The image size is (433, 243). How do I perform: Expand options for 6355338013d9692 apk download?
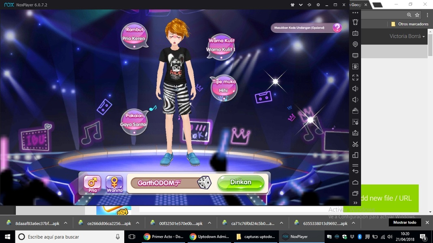[353, 223]
